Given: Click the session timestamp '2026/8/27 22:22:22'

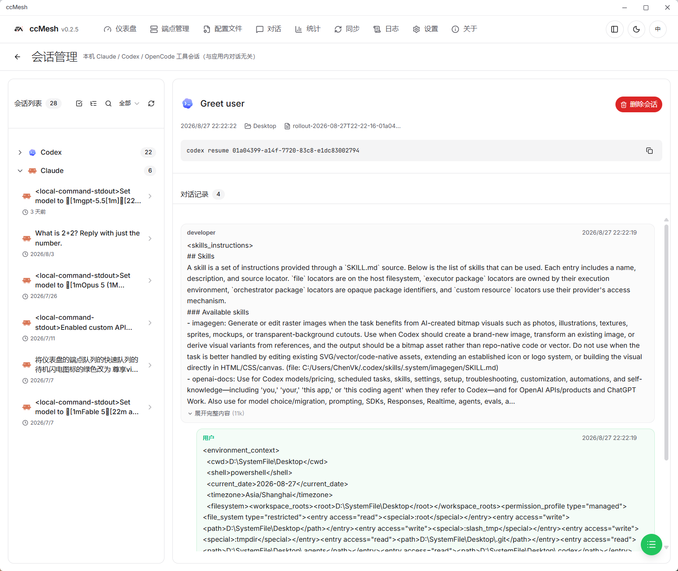Looking at the screenshot, I should (x=209, y=126).
